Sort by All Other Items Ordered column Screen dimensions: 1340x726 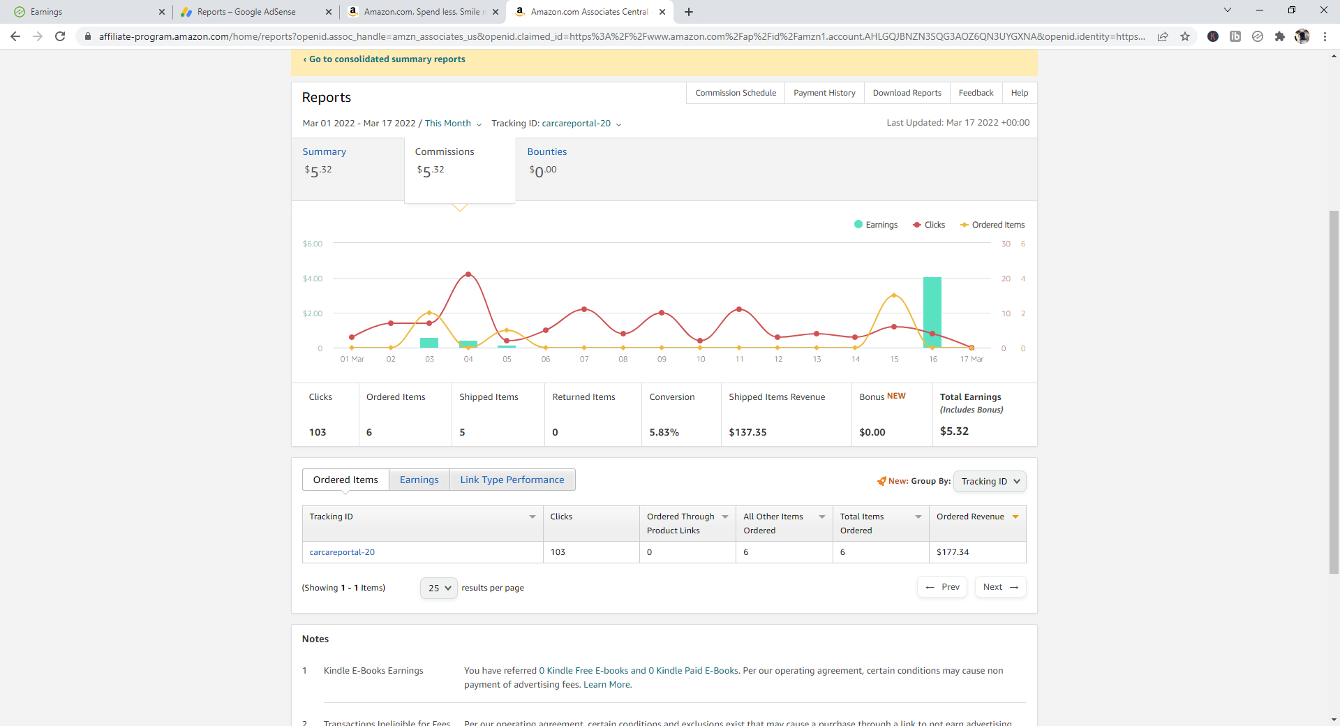coord(822,517)
